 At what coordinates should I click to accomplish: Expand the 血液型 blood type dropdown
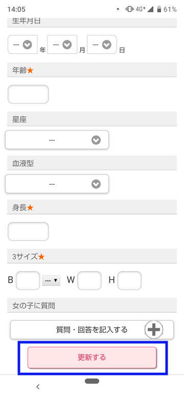[57, 184]
